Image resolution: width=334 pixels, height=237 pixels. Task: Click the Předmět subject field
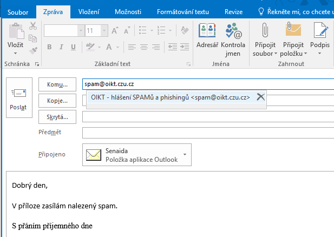208,133
